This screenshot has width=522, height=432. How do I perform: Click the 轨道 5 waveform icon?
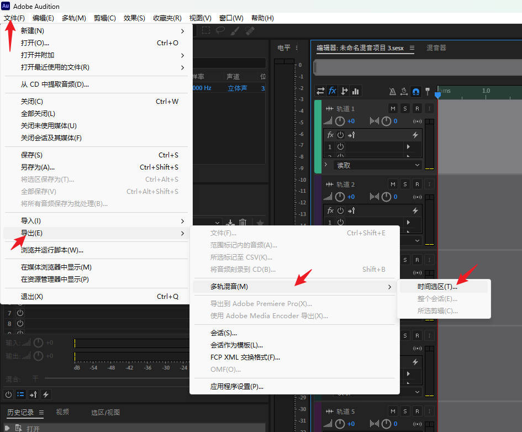[x=329, y=412]
